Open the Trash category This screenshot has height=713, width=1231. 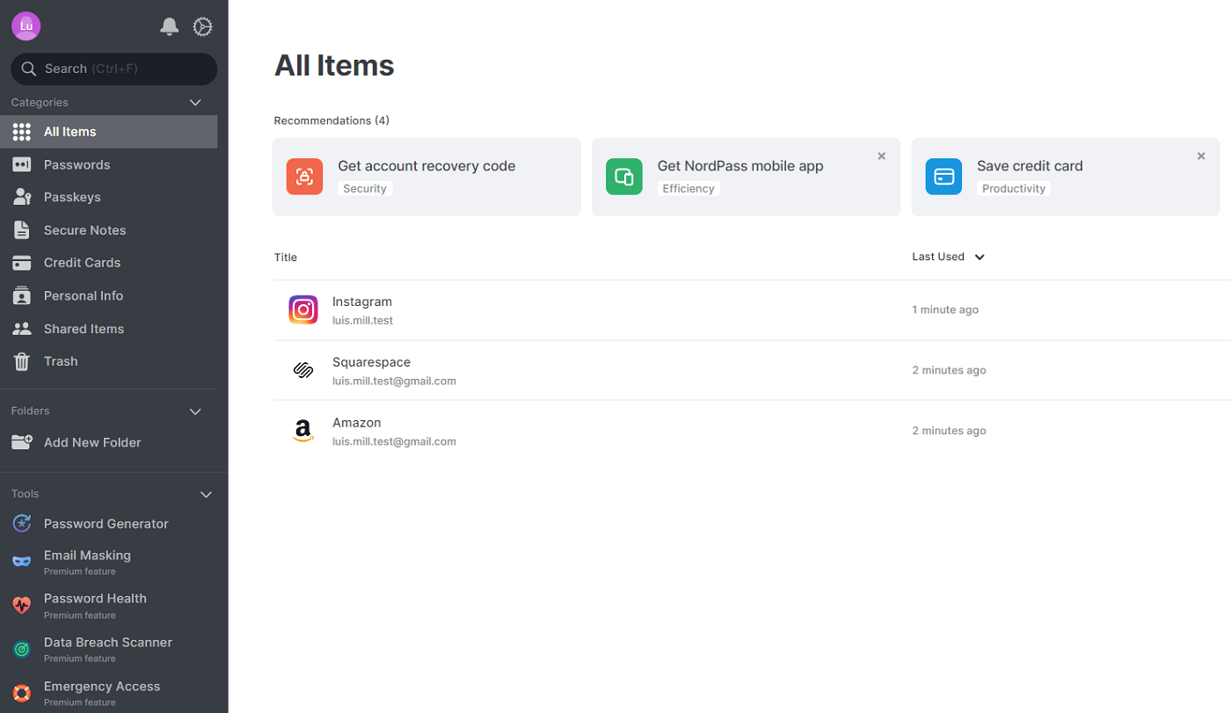pos(61,361)
